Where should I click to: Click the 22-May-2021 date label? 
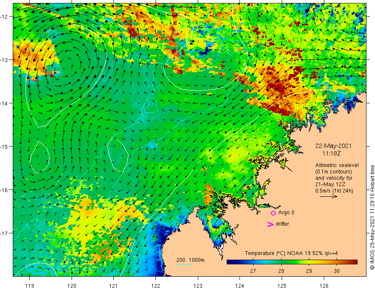click(333, 146)
